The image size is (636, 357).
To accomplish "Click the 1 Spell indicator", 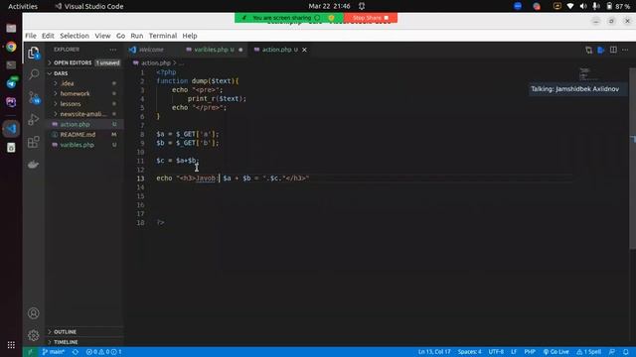I will pyautogui.click(x=589, y=352).
